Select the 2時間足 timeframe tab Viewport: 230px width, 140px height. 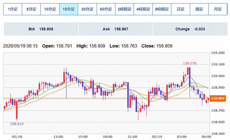tap(125, 9)
